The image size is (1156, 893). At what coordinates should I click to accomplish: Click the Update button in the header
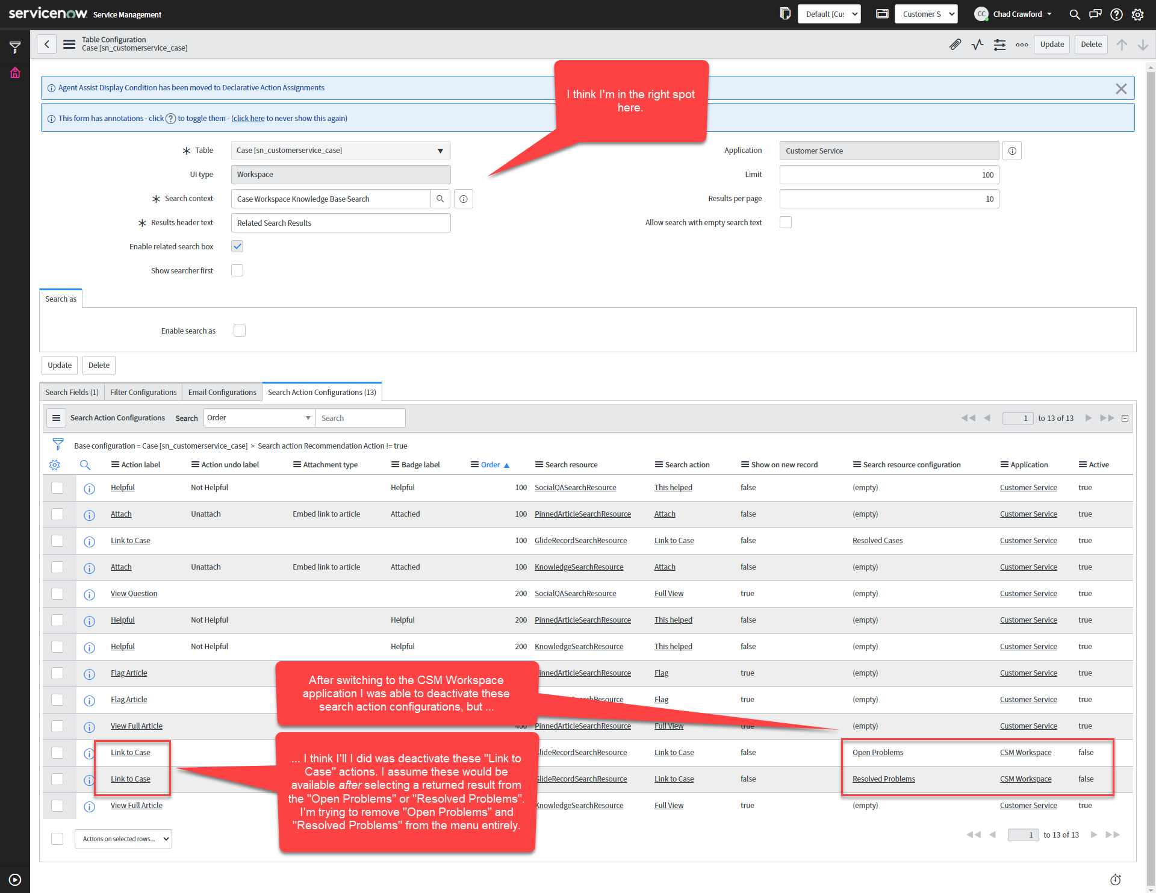click(x=1052, y=45)
